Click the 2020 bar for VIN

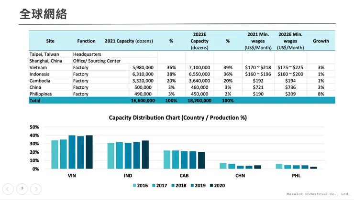click(x=89, y=152)
